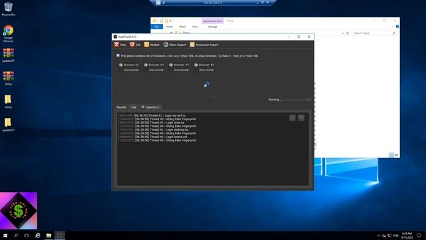Click the blue info icon in browsers panel
Viewport: 426px width, 240px height.
pos(118,55)
